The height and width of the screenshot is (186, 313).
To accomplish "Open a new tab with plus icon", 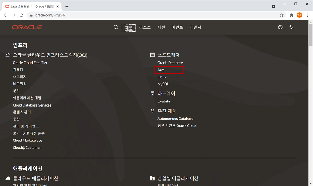I will coord(67,6).
